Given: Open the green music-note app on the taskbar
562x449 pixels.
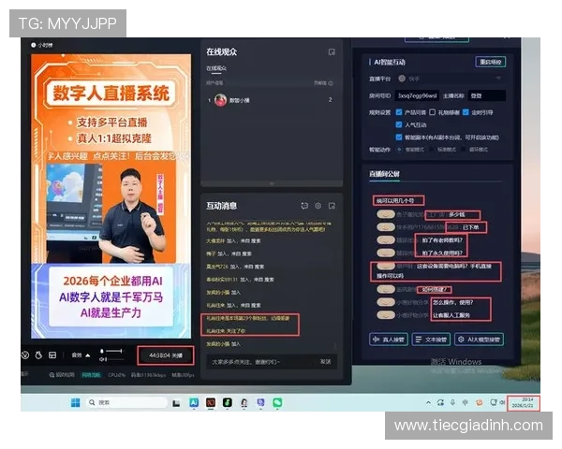Looking at the screenshot, I should pos(228,402).
